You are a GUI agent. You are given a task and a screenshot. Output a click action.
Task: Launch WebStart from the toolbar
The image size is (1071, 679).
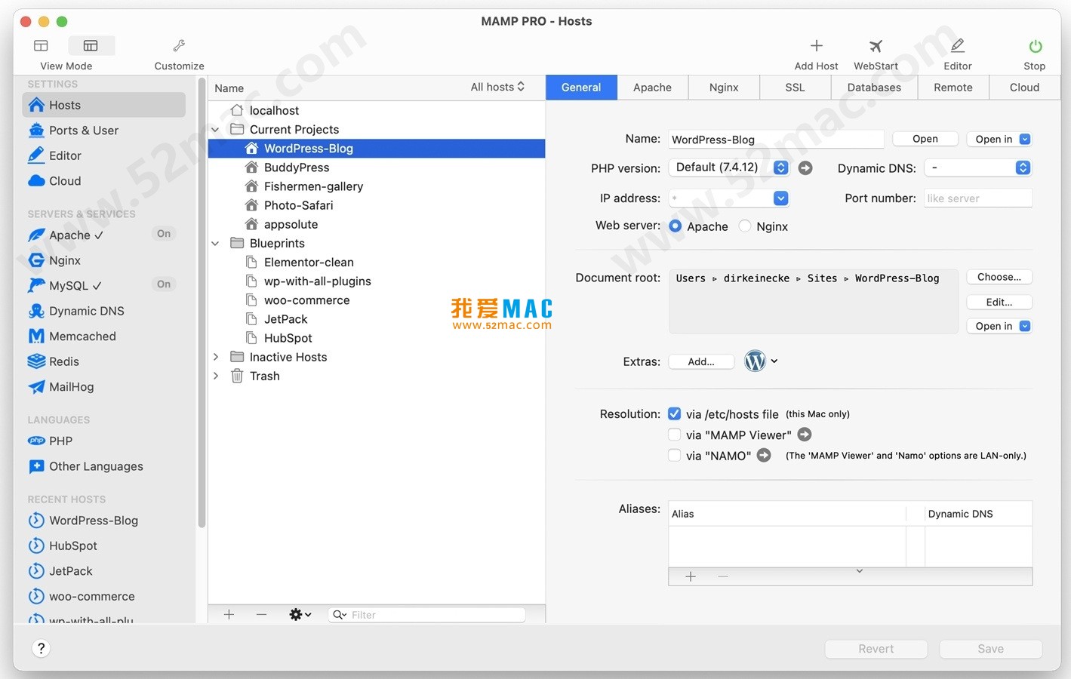click(x=876, y=46)
